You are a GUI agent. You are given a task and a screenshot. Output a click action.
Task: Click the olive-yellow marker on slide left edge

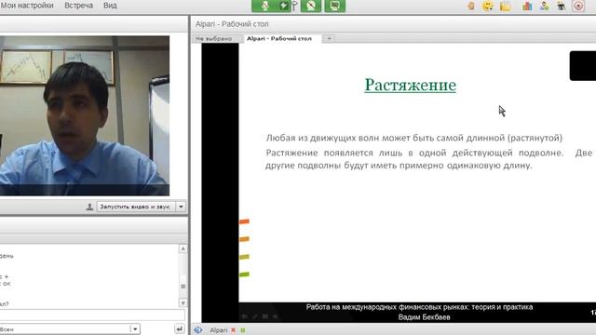pos(244,257)
